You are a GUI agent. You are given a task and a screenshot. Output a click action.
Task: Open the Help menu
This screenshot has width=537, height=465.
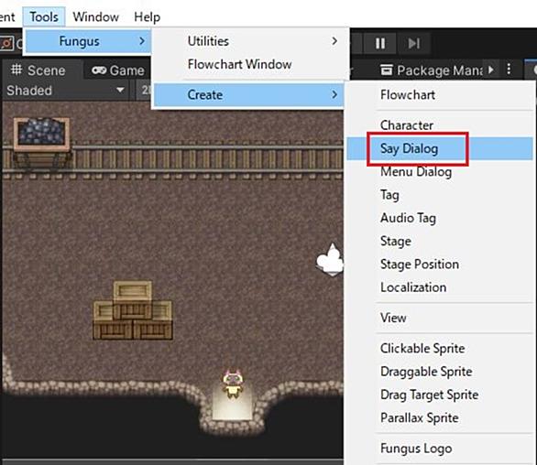(x=147, y=16)
